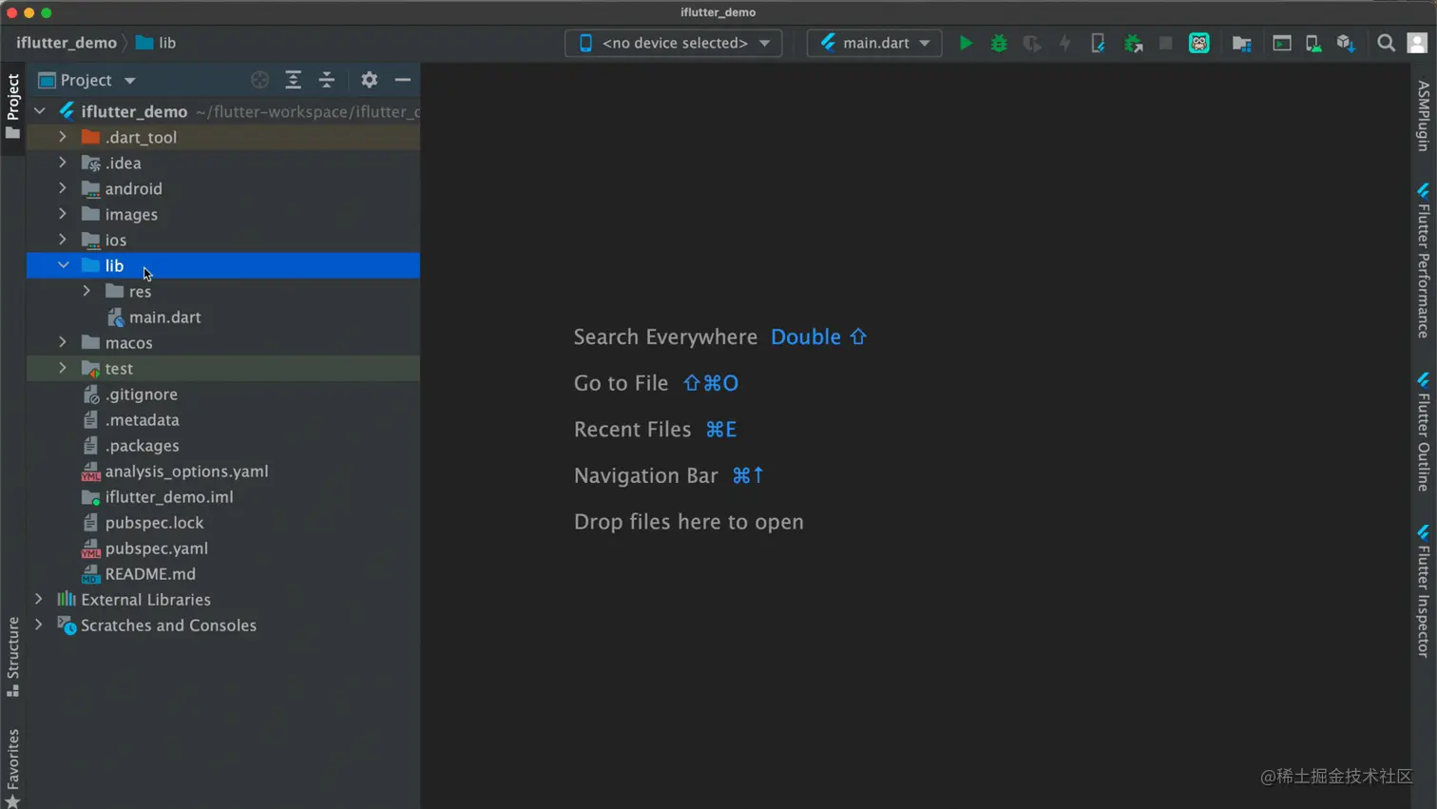Screen dimensions: 1437x809
Task: Open the Flutter Performance side tab
Action: tap(1423, 260)
